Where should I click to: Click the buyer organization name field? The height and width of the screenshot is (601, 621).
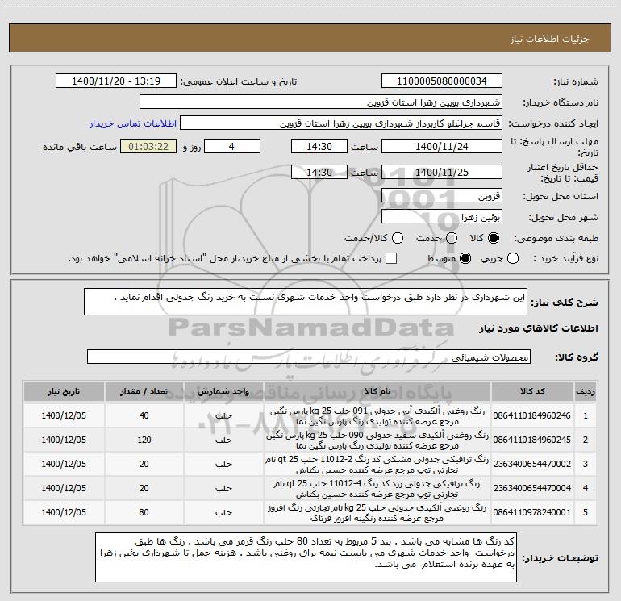(321, 102)
